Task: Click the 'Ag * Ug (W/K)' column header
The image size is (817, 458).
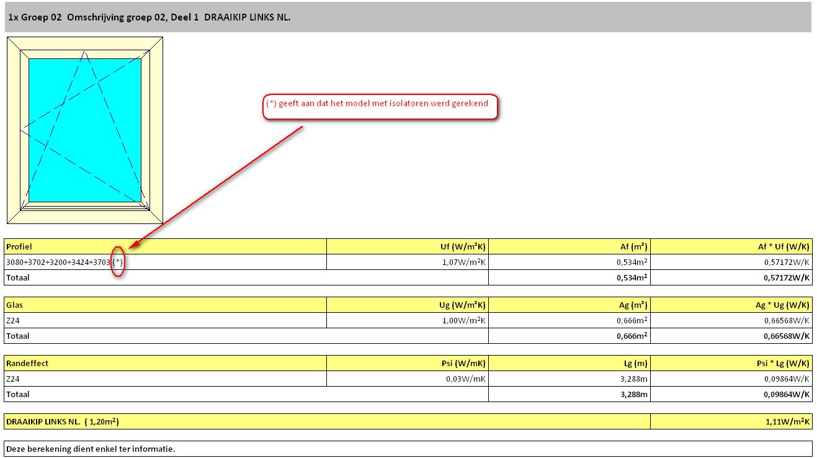Action: click(x=731, y=305)
